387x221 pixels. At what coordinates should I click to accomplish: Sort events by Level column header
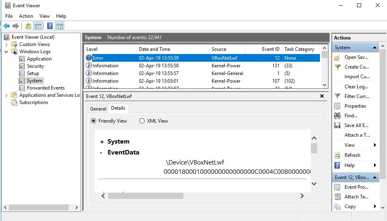click(x=110, y=49)
